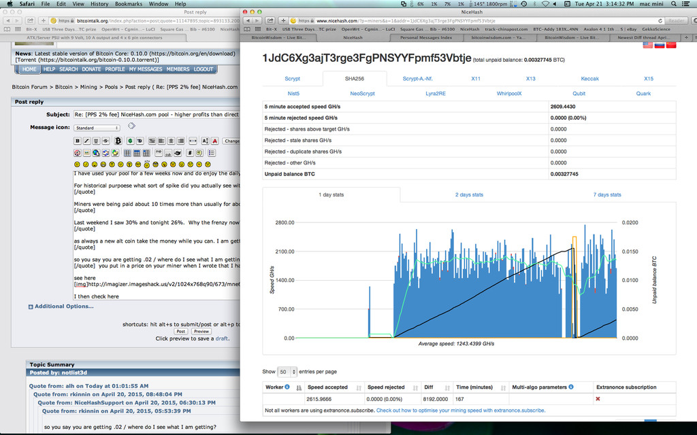Open the track-chinapost.com bookmark
The image size is (697, 435).
[x=506, y=29]
